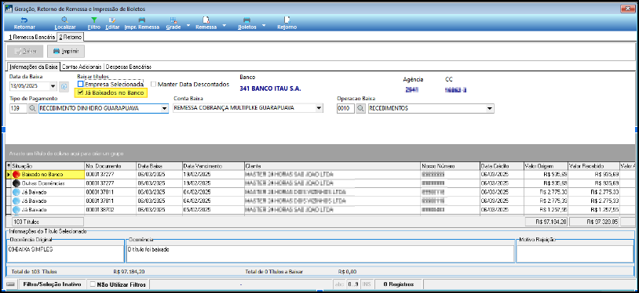Screen dimensions: 639x293
Task: Click the Ocorrência text 'O título foi baixado'
Action: click(148, 249)
